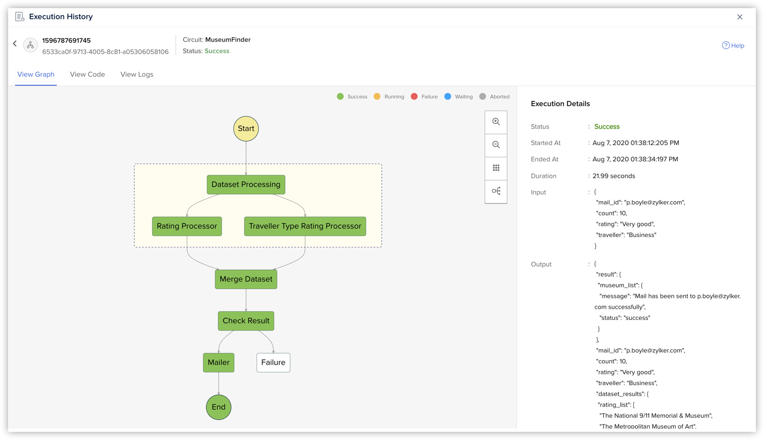
Task: Click the green Success legend dot
Action: 341,97
